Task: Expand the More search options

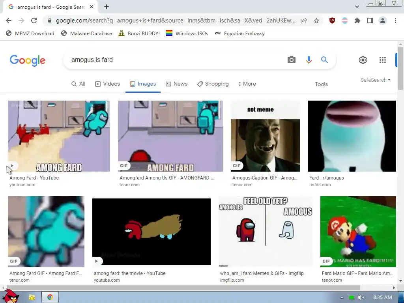Action: click(247, 84)
